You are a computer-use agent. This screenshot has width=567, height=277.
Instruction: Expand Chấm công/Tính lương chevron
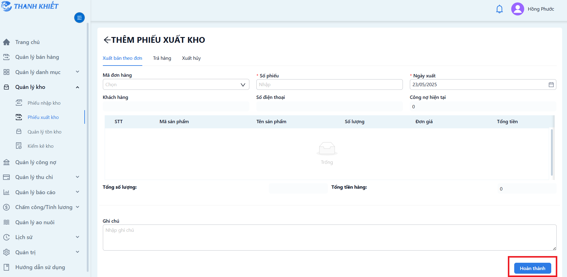(78, 207)
